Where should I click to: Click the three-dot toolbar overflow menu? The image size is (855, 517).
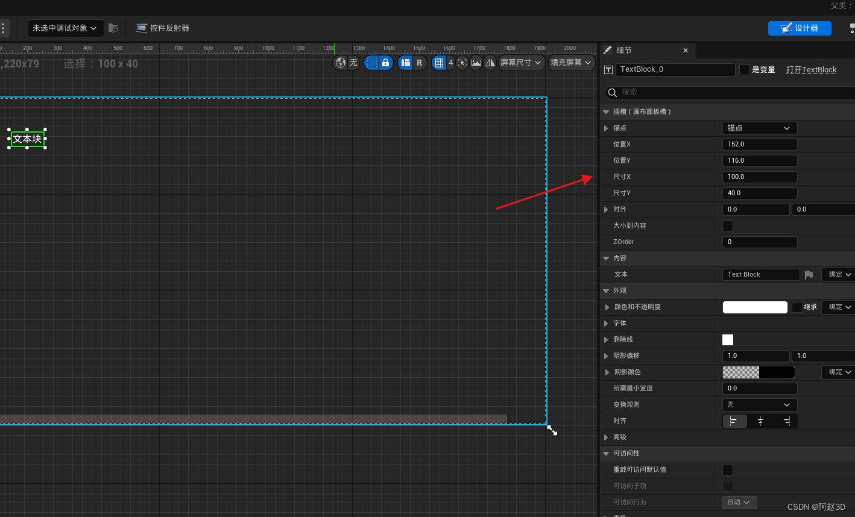click(x=3, y=28)
